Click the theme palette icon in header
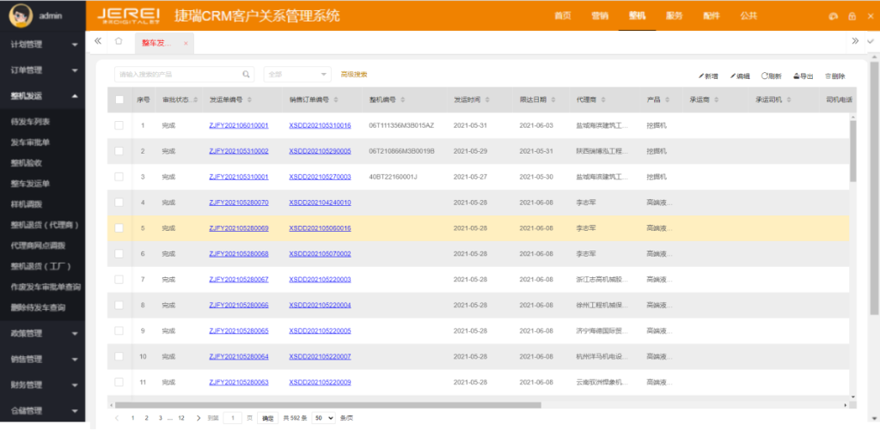The width and height of the screenshot is (880, 430). [832, 16]
